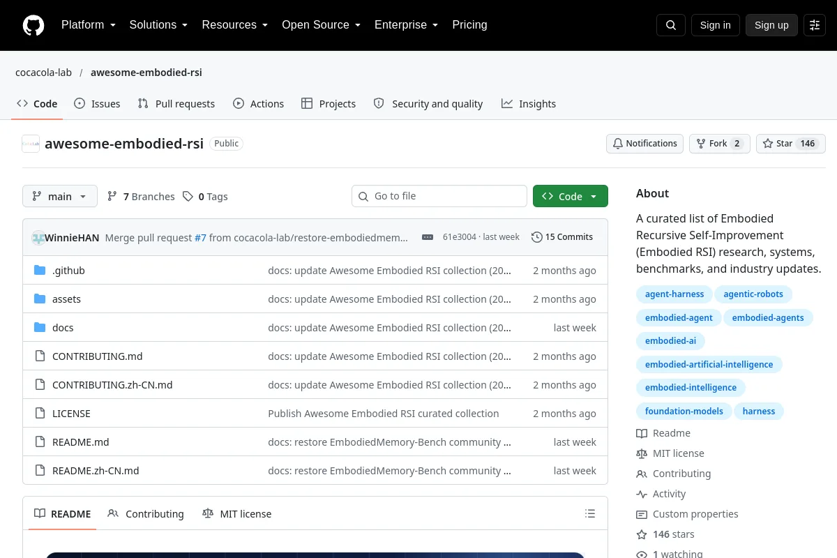The height and width of the screenshot is (558, 837).
Task: Click the Notifications bell button
Action: (644, 144)
